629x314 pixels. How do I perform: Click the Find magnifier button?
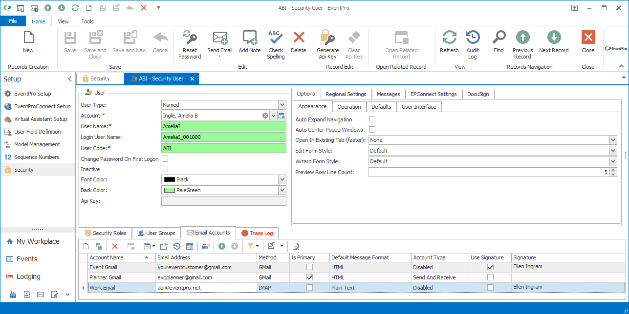(x=499, y=42)
